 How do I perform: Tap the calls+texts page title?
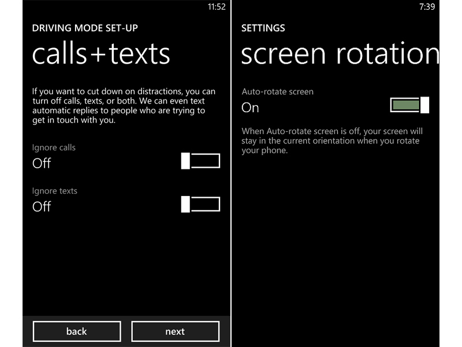(101, 54)
